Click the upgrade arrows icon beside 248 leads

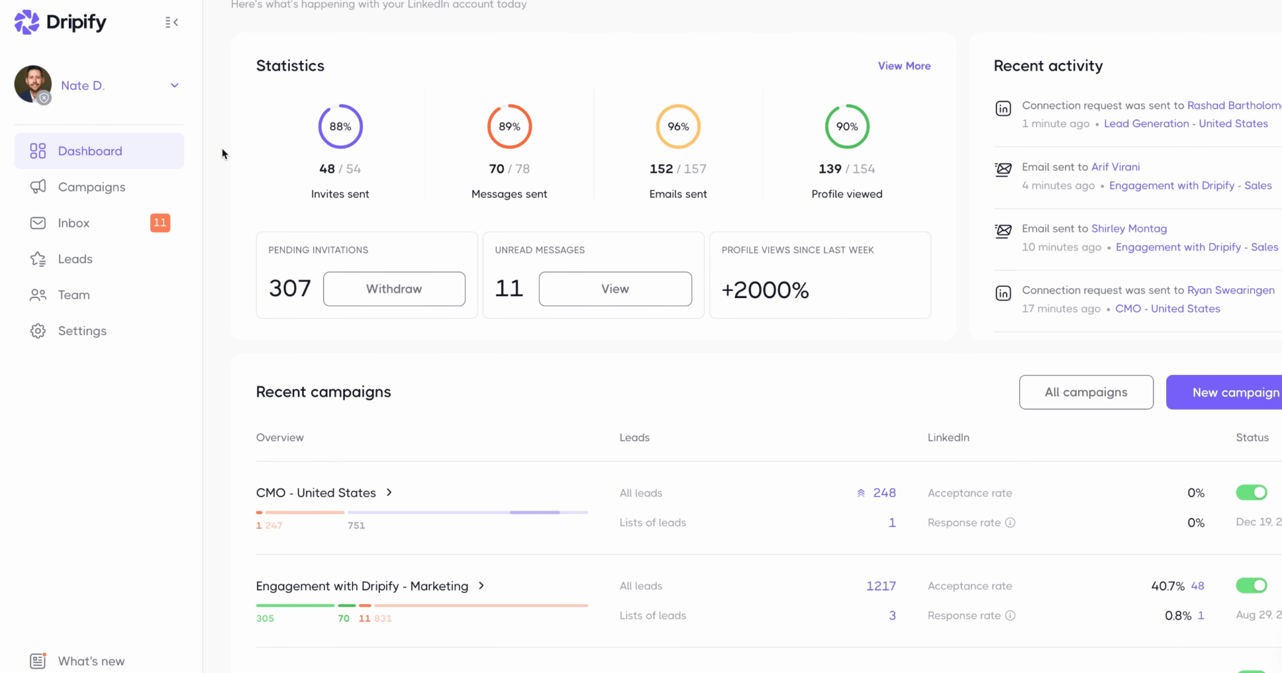(861, 493)
